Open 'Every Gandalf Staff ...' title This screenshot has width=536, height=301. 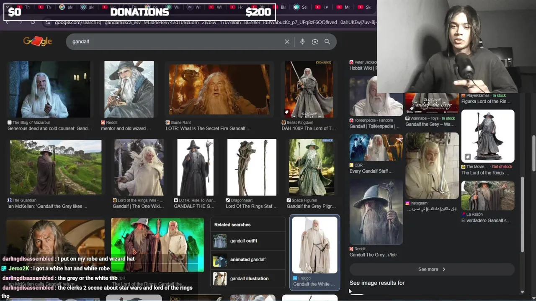(371, 171)
